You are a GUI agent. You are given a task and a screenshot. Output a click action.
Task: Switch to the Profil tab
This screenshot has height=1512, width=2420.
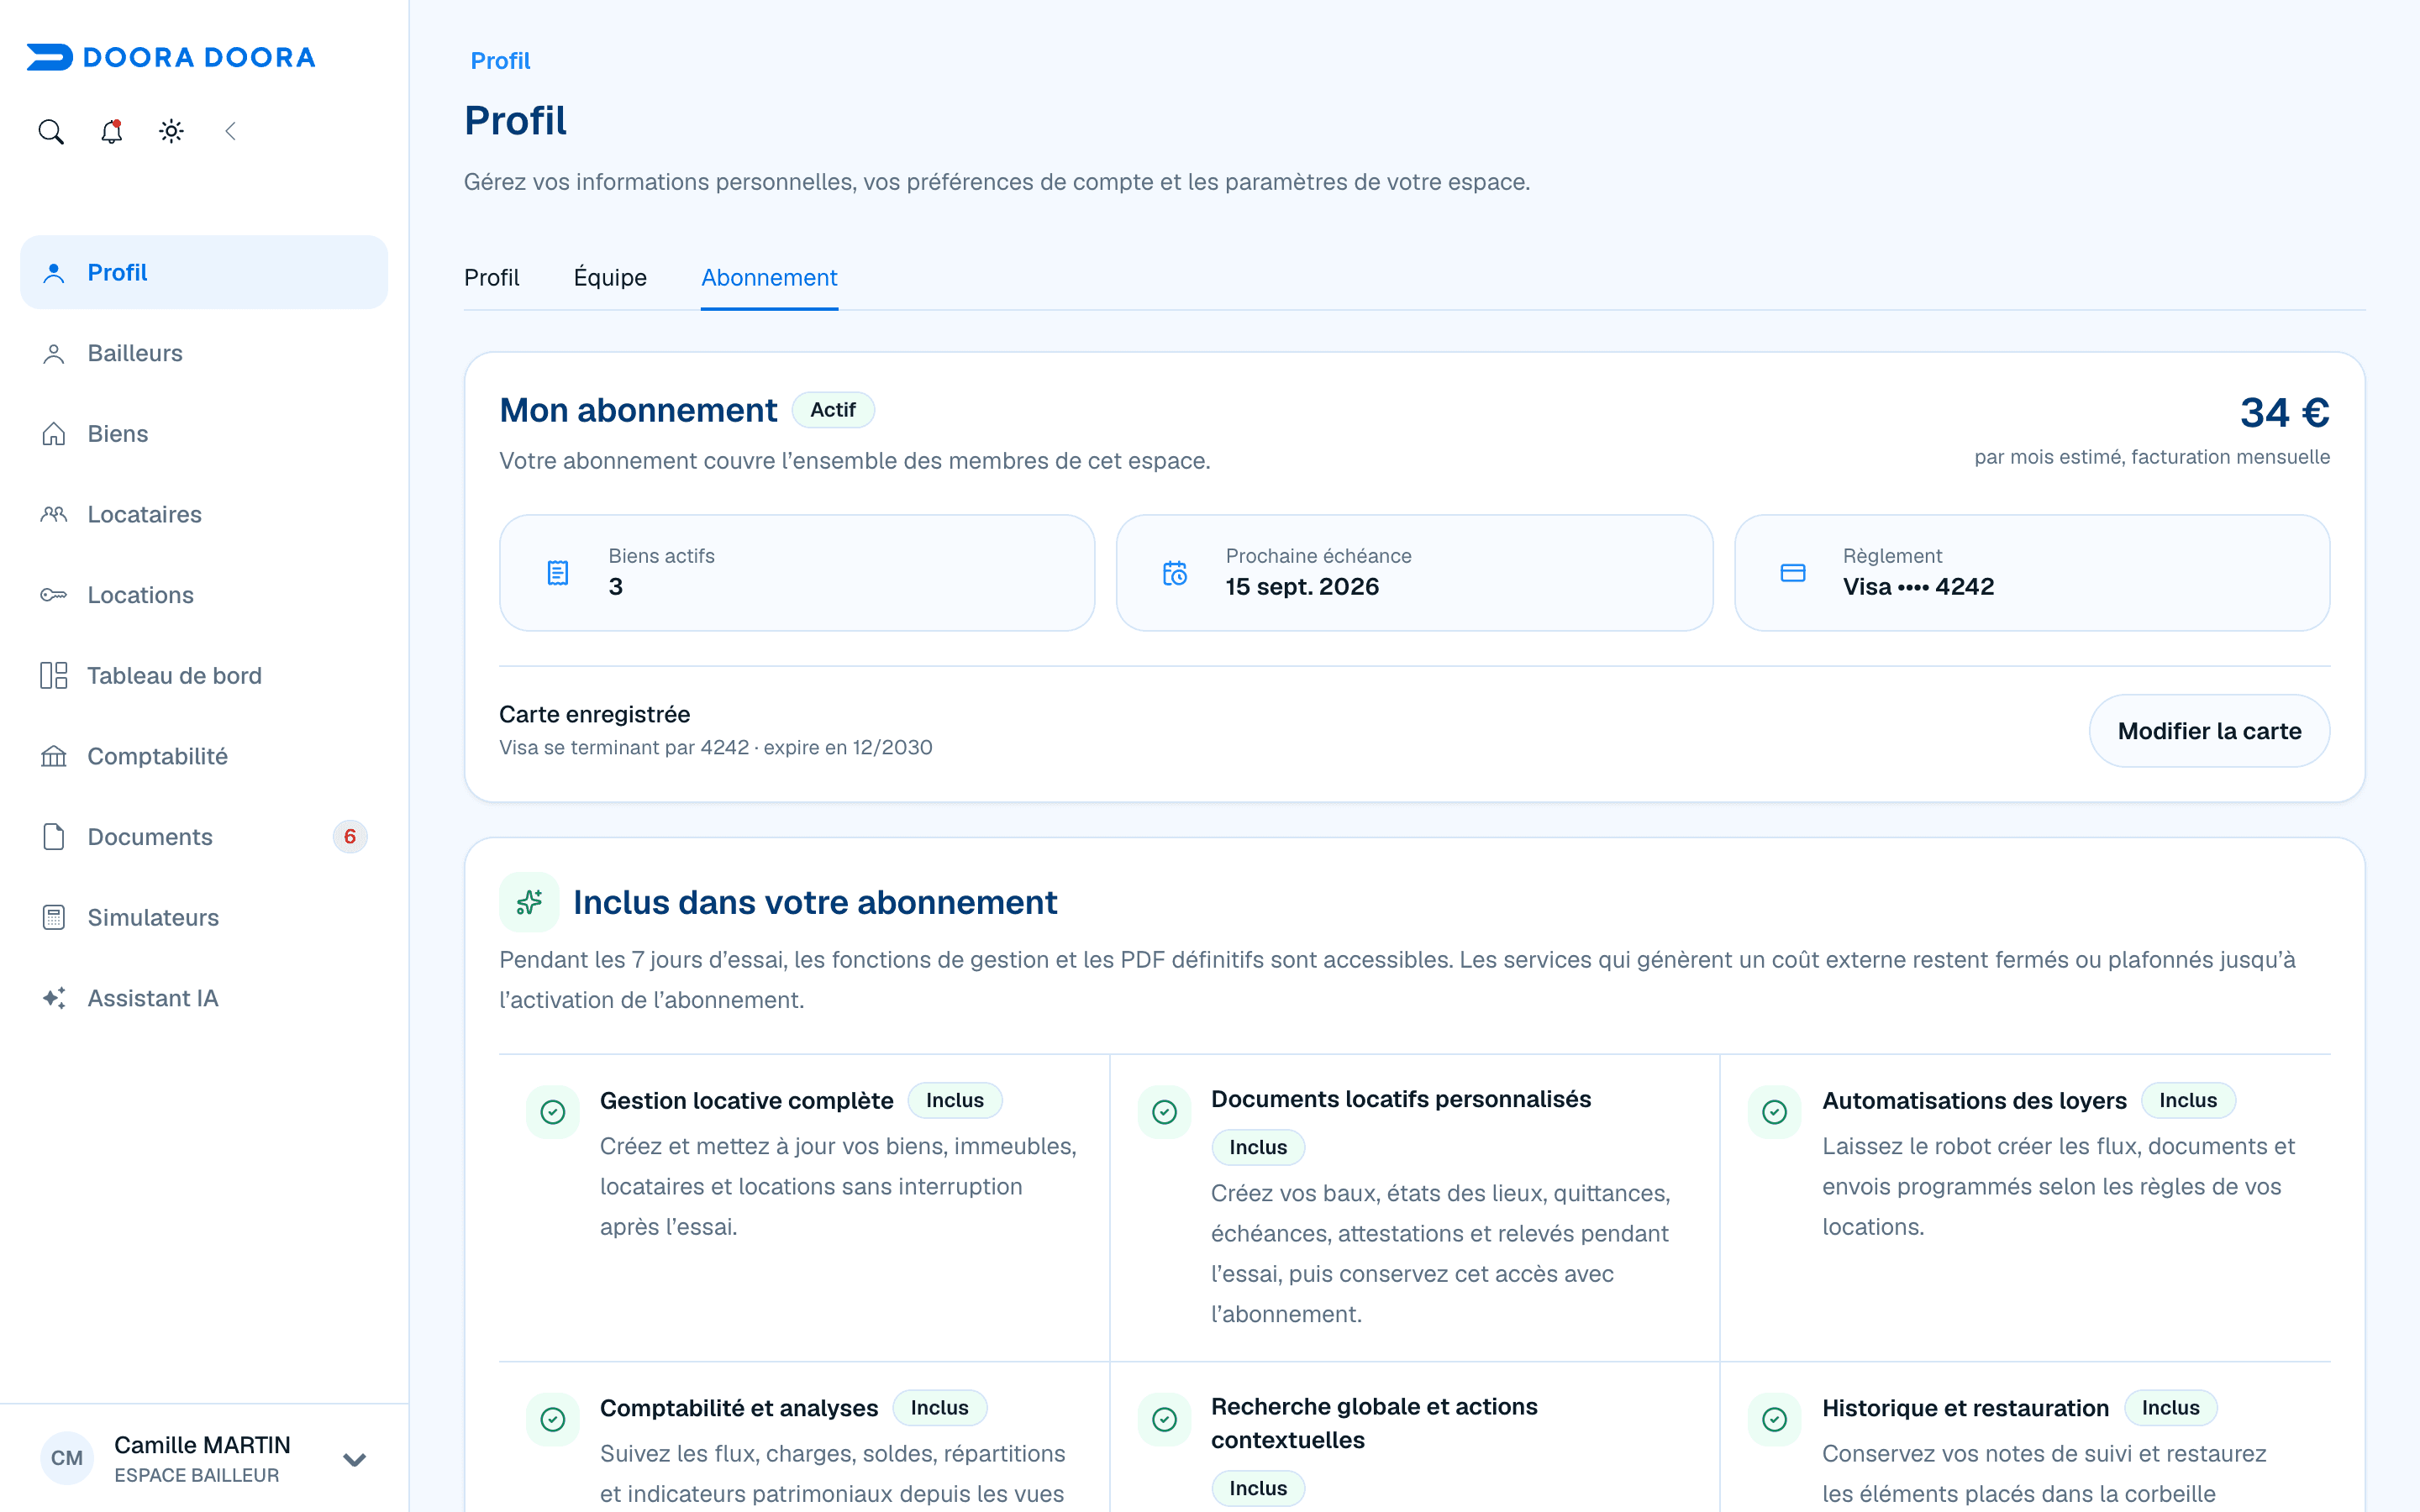(x=492, y=277)
